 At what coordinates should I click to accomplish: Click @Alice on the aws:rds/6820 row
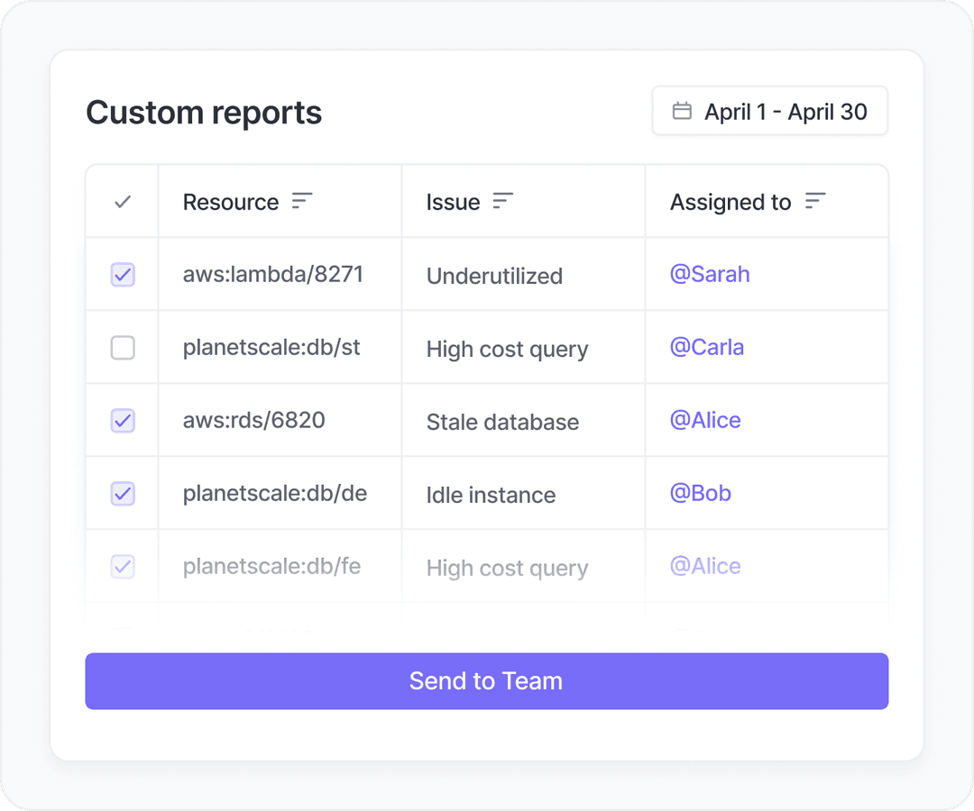[x=705, y=421]
